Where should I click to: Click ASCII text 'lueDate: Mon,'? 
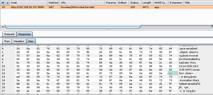pyautogui.click(x=188, y=63)
